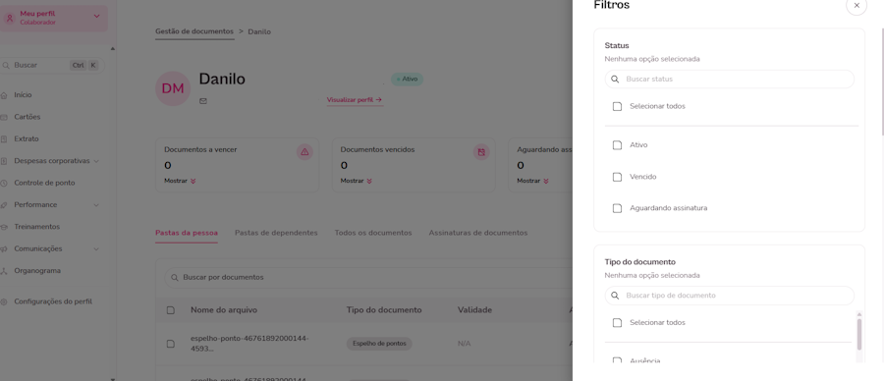
Task: Click the Cartões card icon
Action: [4, 117]
